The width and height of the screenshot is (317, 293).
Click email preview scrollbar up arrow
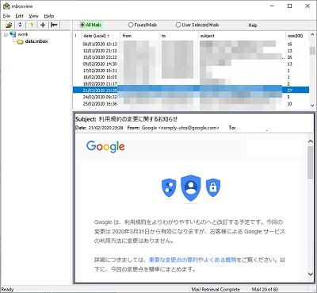[x=311, y=141]
